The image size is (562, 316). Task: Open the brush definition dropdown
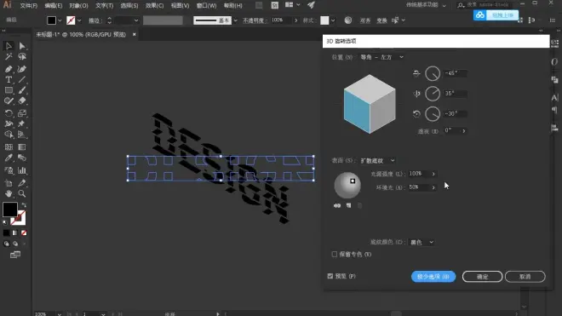coord(235,20)
